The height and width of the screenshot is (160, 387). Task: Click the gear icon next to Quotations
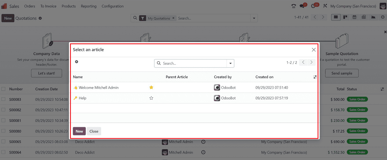click(x=40, y=18)
